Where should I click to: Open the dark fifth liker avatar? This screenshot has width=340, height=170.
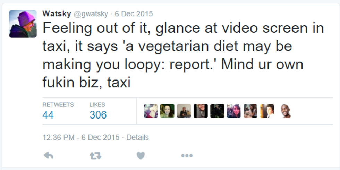217,111
